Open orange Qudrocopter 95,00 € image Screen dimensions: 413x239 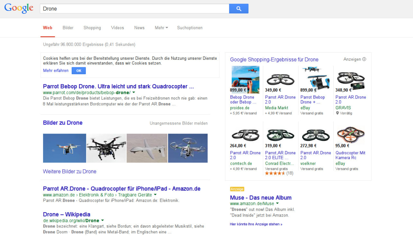click(x=351, y=134)
